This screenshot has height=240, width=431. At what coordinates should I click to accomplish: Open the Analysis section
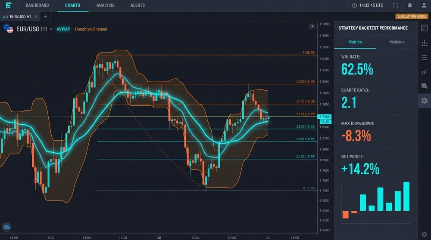[x=105, y=5]
